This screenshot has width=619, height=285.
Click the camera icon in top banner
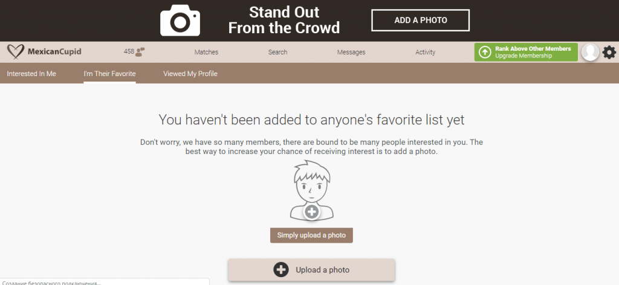pos(180,20)
